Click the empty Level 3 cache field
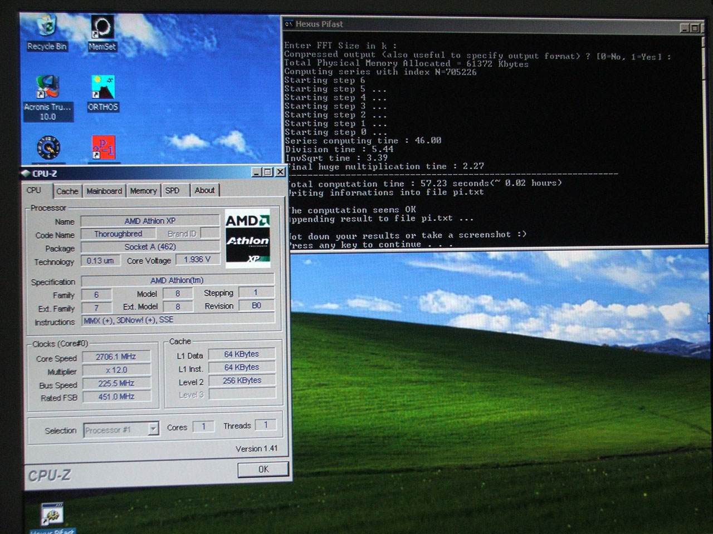The height and width of the screenshot is (534, 713). pos(242,394)
